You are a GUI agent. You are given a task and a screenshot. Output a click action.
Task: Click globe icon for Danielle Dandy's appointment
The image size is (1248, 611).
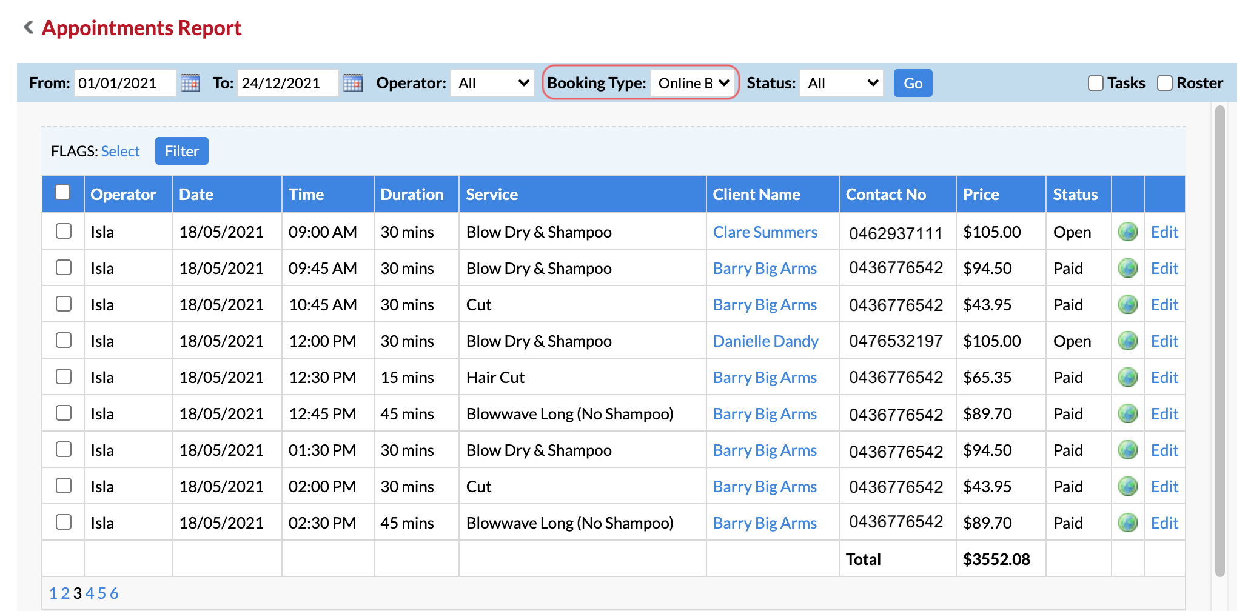(1127, 341)
